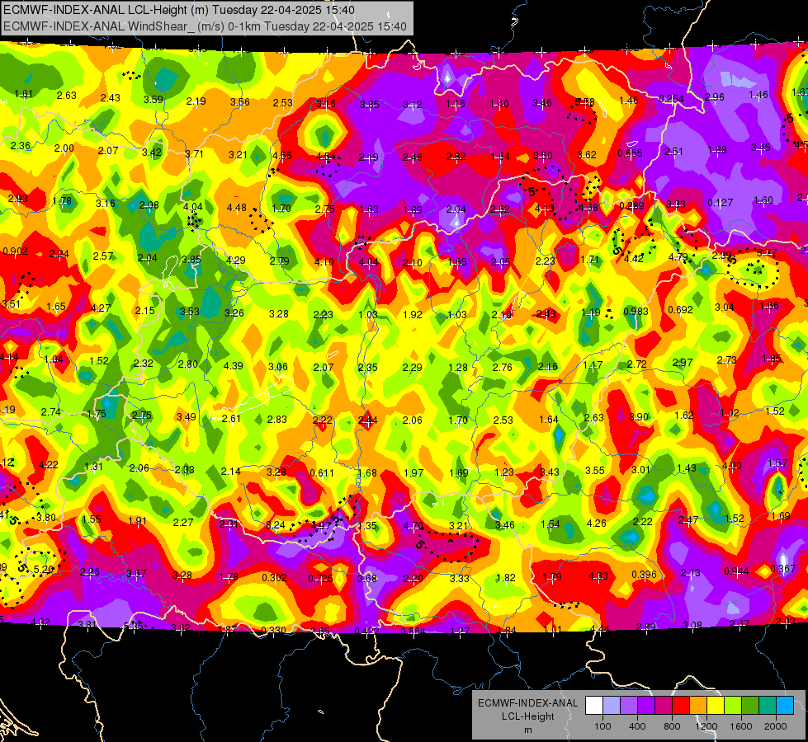The image size is (808, 742).
Task: Click the 1.61 value at top left
Action: pos(24,94)
